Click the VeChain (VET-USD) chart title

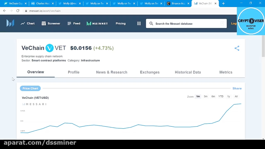coord(35,98)
